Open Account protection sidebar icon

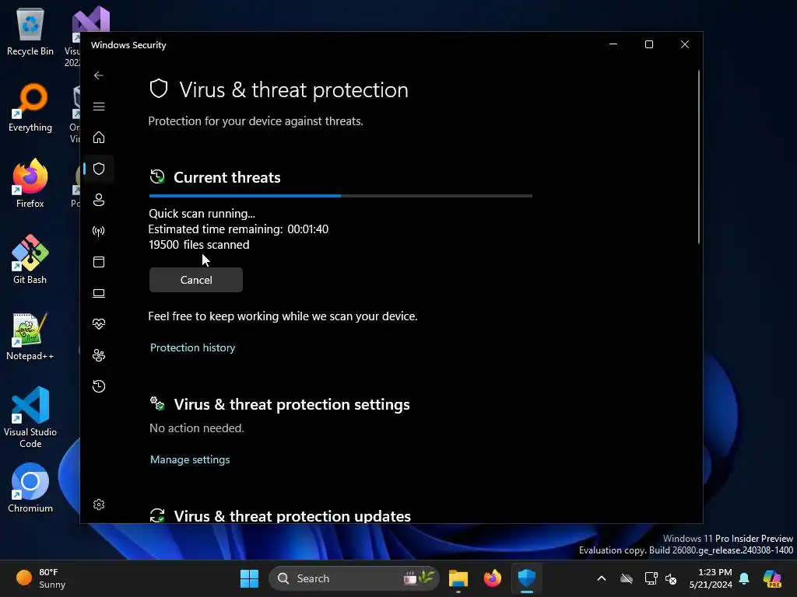(99, 200)
